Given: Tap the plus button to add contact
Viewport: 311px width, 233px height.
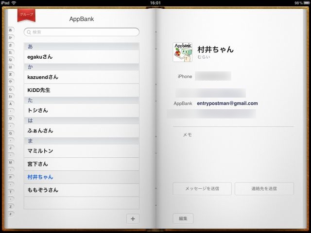Looking at the screenshot, I should [x=133, y=219].
